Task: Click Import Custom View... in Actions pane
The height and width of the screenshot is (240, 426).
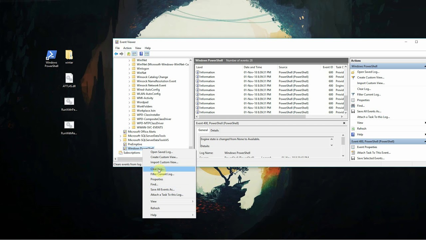Action: pos(371,83)
